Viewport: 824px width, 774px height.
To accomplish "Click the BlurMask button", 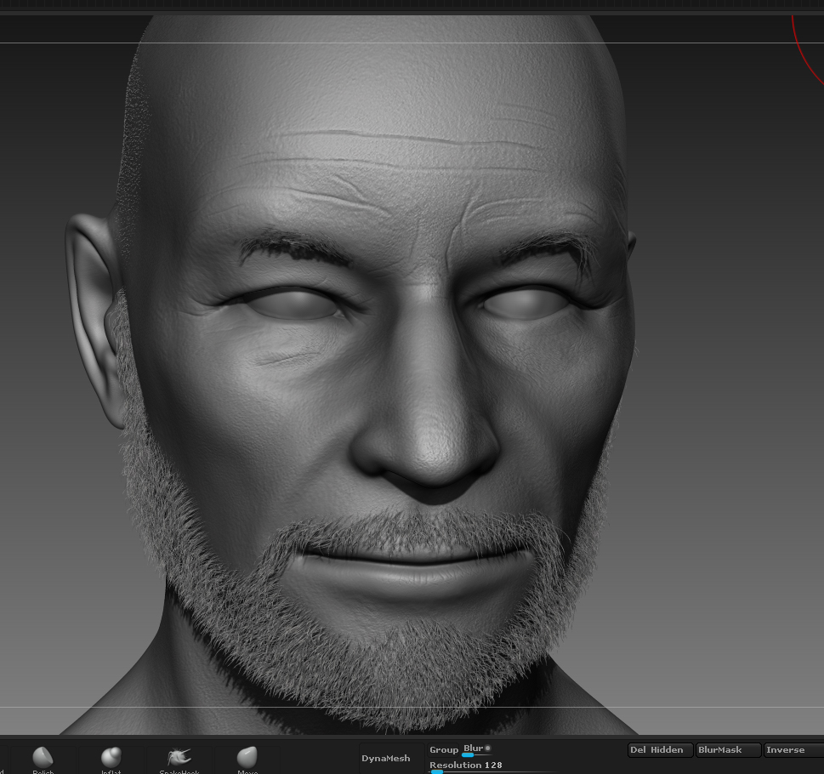I will click(x=728, y=750).
